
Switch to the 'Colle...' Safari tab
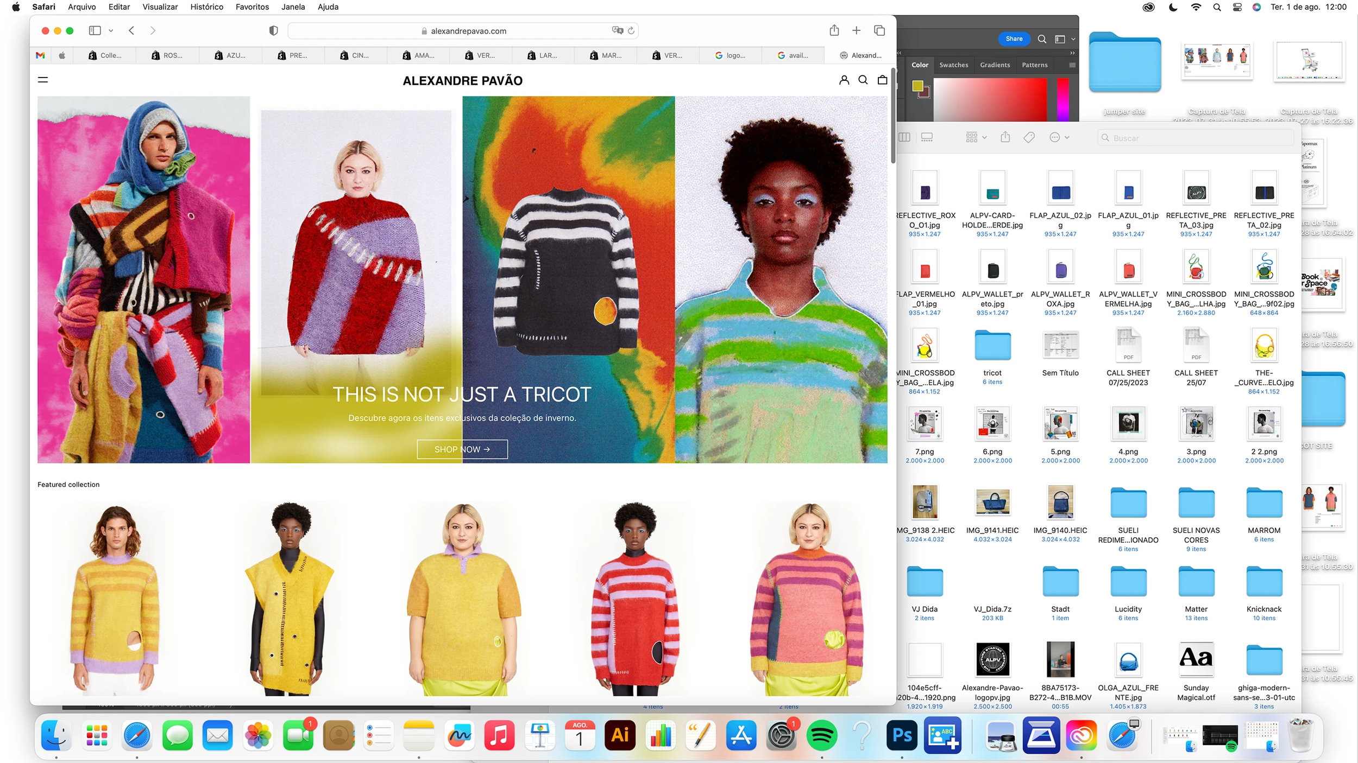coord(105,55)
